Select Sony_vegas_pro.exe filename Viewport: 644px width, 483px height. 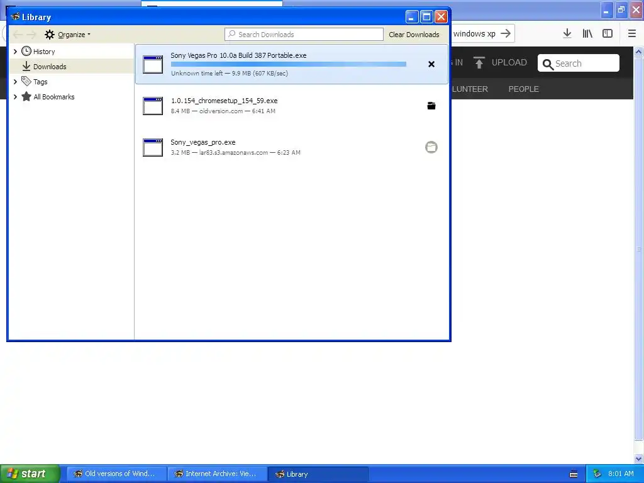[203, 142]
